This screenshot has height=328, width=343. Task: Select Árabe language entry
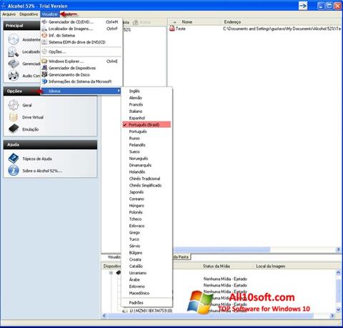coord(134,279)
